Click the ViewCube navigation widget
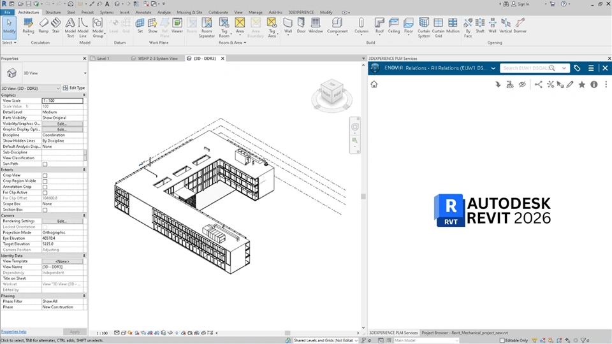The image size is (612, 344). click(x=331, y=94)
